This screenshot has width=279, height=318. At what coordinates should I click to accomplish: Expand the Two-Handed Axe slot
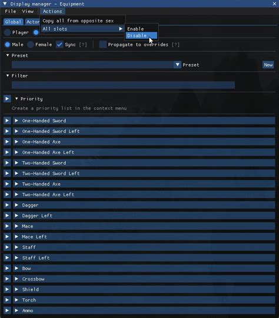point(144,184)
